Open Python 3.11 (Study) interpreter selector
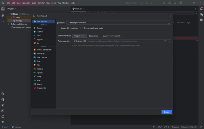 189,127
